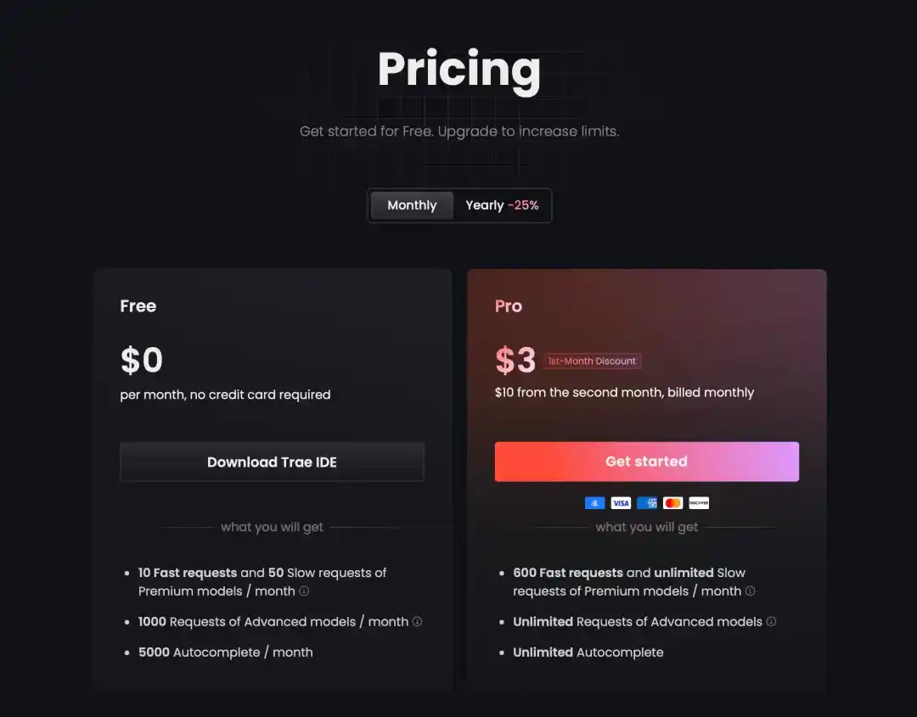Click the $3 Pro price
The width and height of the screenshot is (917, 717).
coord(515,360)
